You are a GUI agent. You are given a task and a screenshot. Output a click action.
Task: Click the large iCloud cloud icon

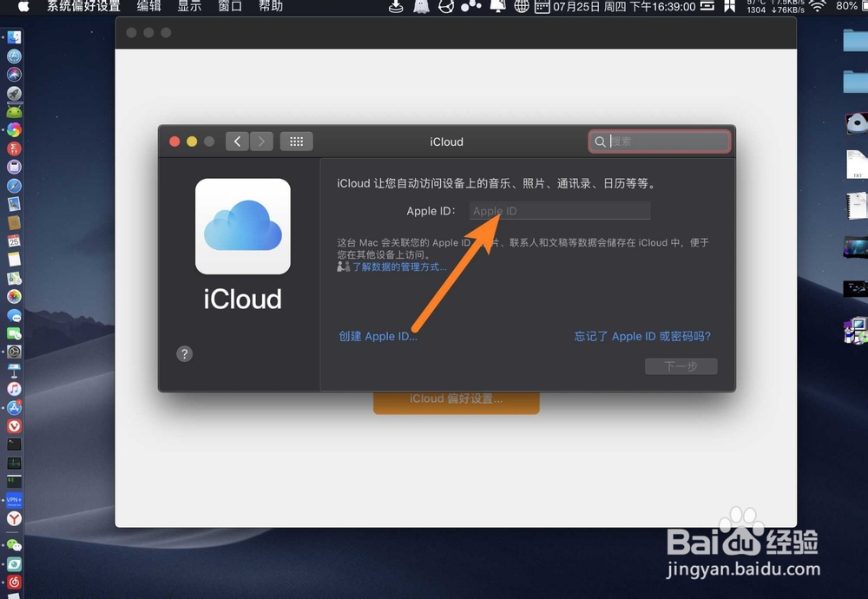tap(242, 226)
